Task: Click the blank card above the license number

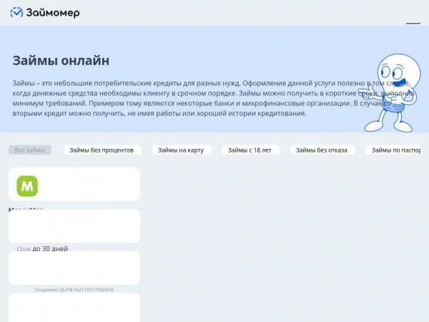Action: click(x=74, y=268)
